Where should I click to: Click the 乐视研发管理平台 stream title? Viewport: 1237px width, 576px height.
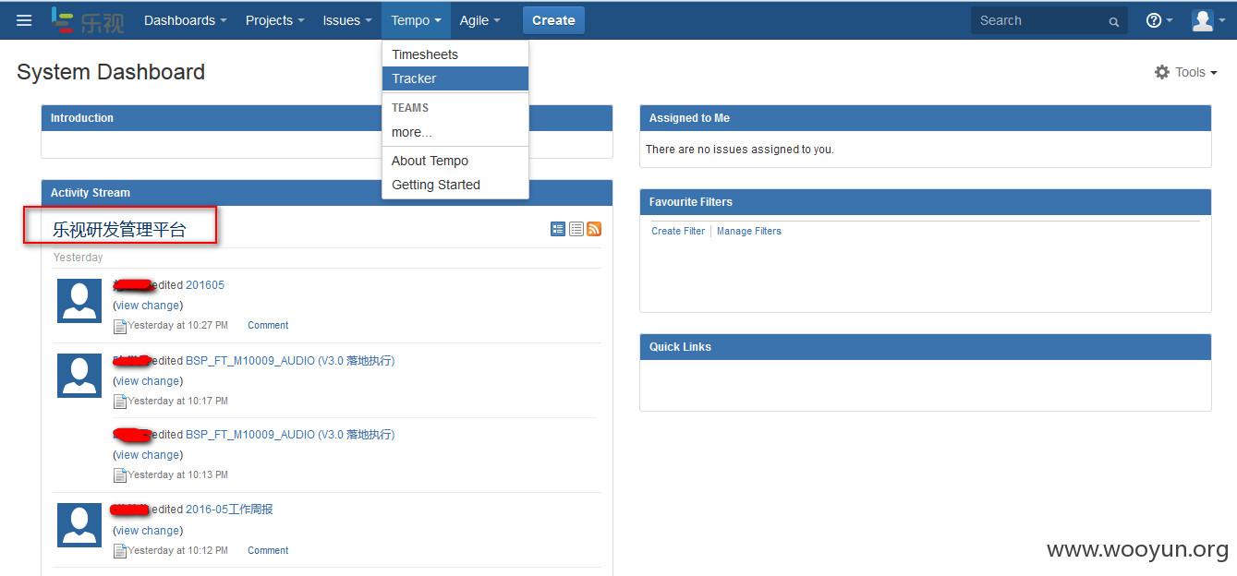pyautogui.click(x=119, y=230)
